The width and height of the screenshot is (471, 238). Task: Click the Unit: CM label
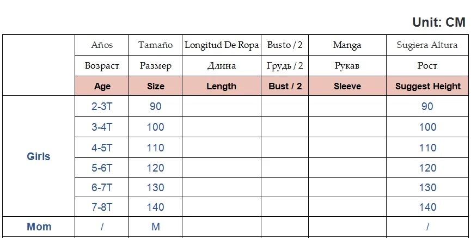click(439, 22)
